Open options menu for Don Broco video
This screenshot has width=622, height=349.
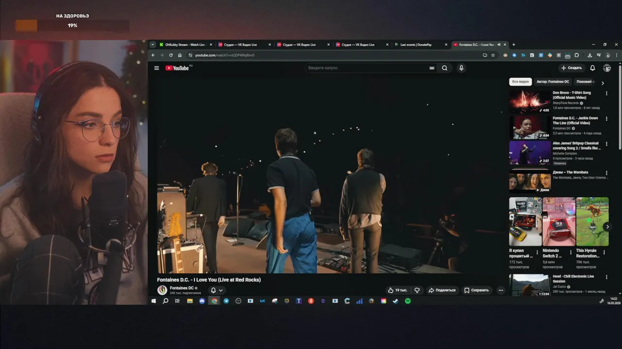[606, 93]
